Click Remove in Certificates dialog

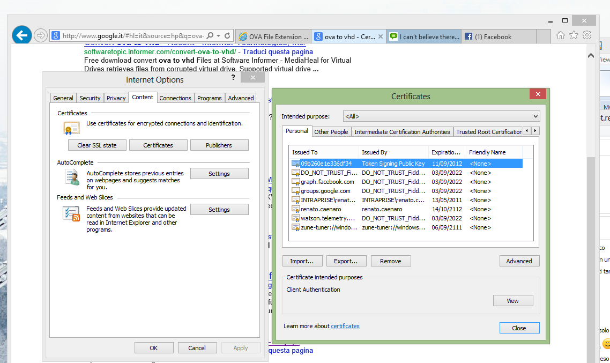tap(391, 261)
